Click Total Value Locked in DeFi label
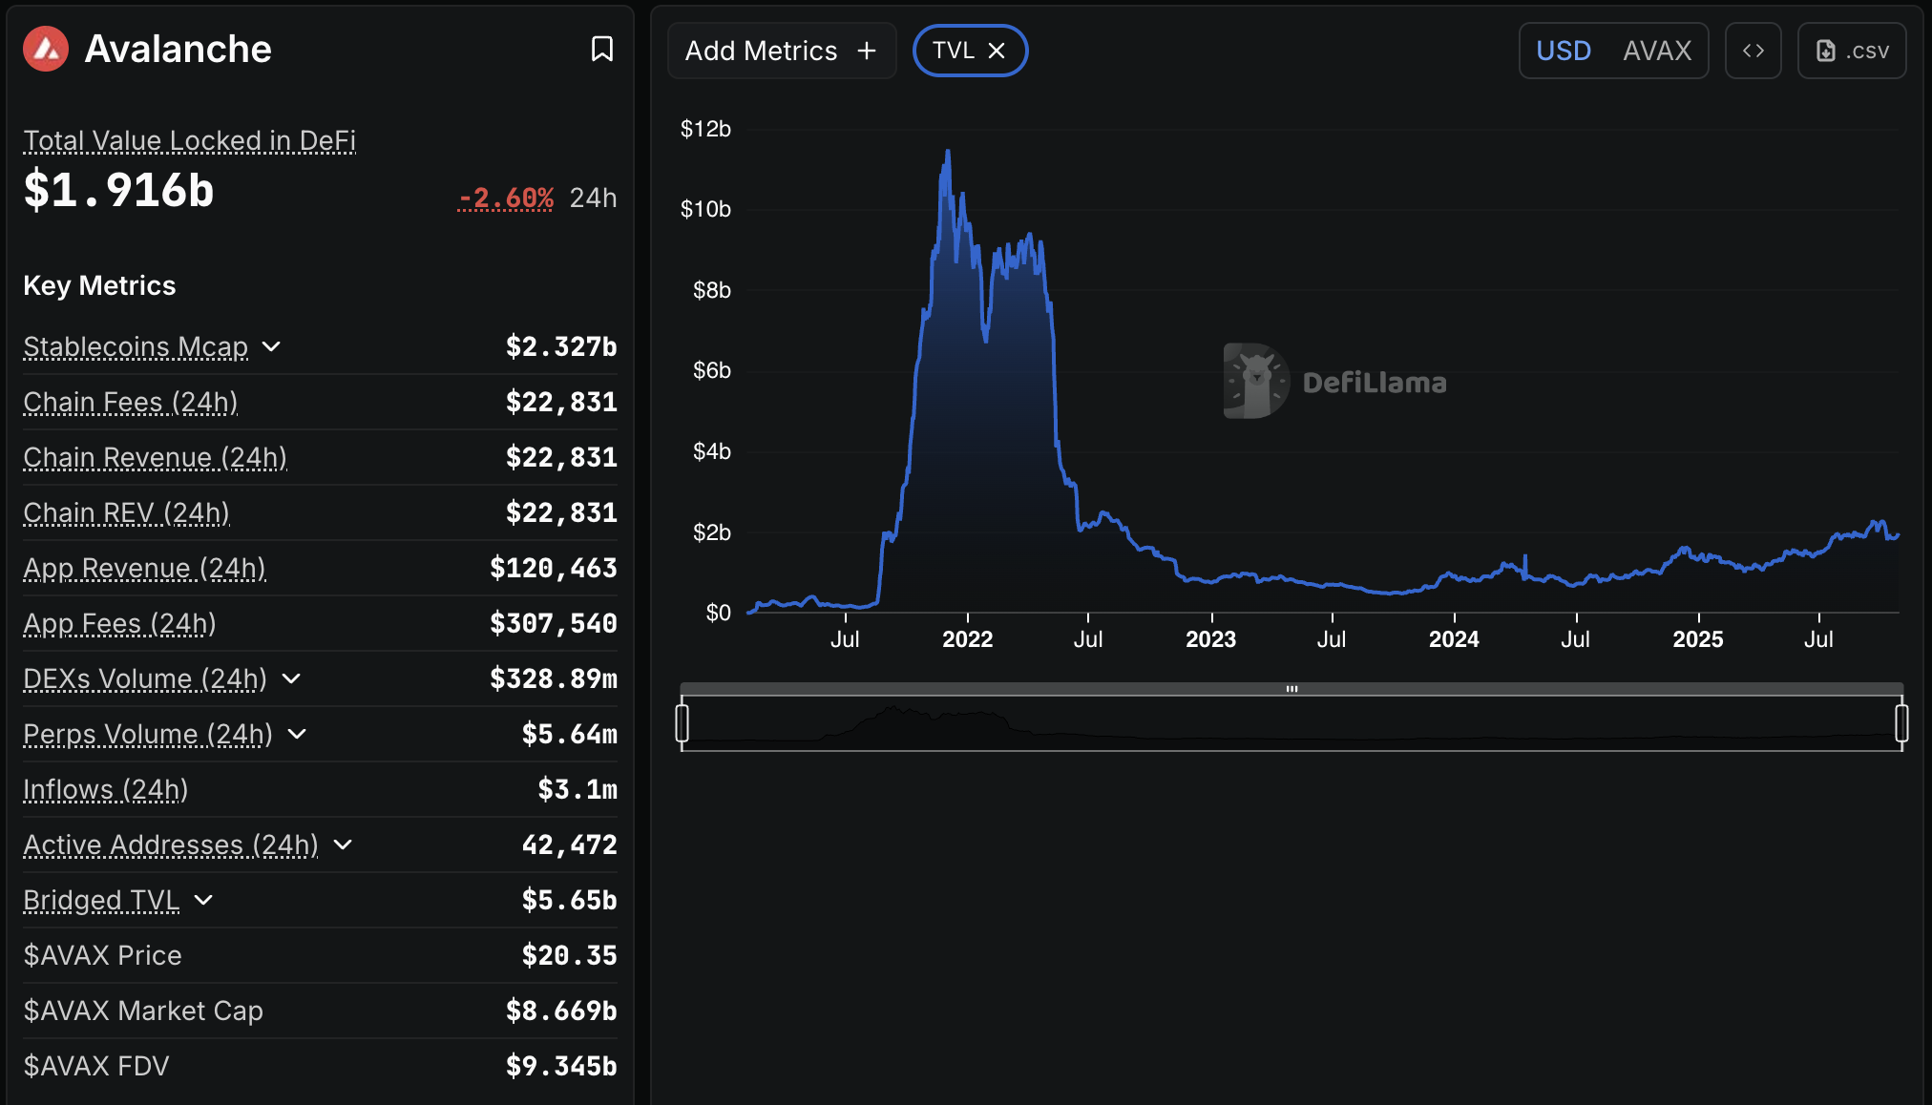 [x=189, y=140]
